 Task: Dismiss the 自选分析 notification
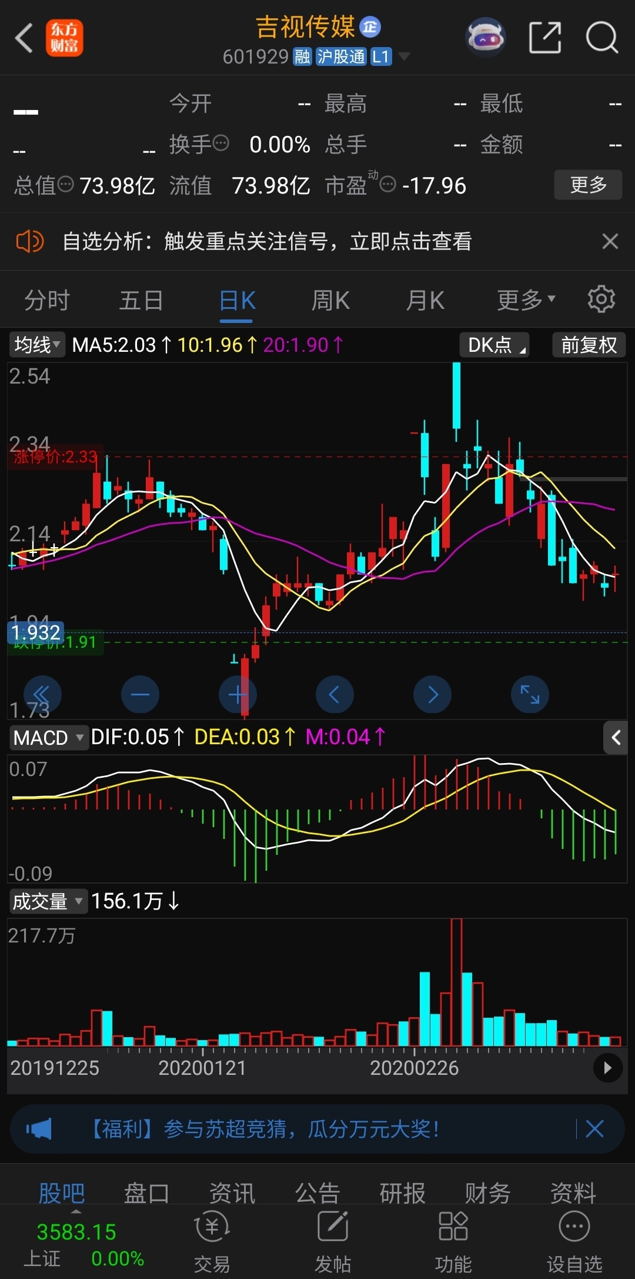610,241
